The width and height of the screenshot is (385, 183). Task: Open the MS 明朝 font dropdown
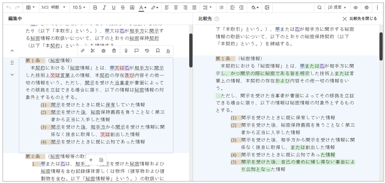(53, 7)
